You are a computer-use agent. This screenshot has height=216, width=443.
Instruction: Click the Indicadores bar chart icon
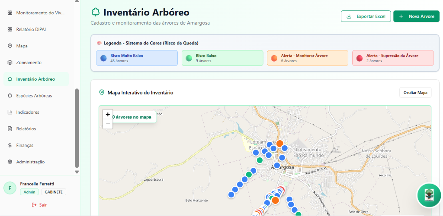click(x=10, y=113)
